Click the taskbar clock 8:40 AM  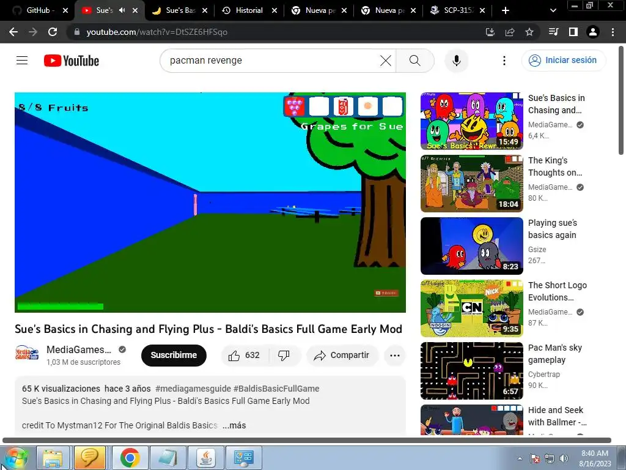[595, 458]
